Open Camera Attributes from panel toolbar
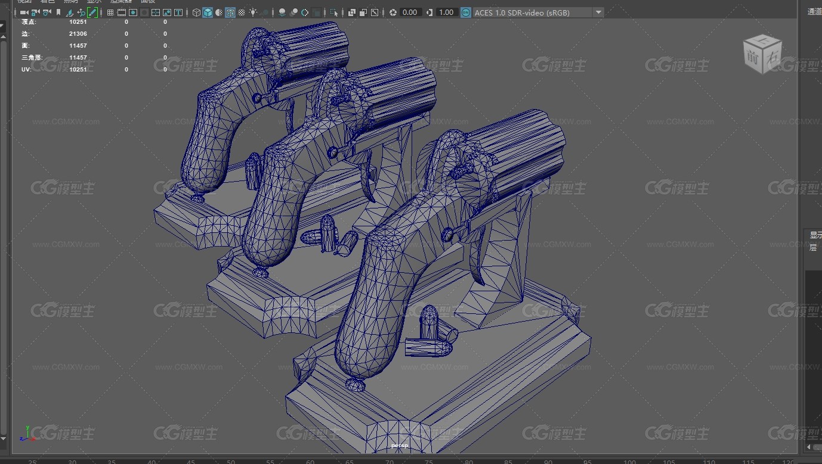The height and width of the screenshot is (464, 822). tap(47, 12)
